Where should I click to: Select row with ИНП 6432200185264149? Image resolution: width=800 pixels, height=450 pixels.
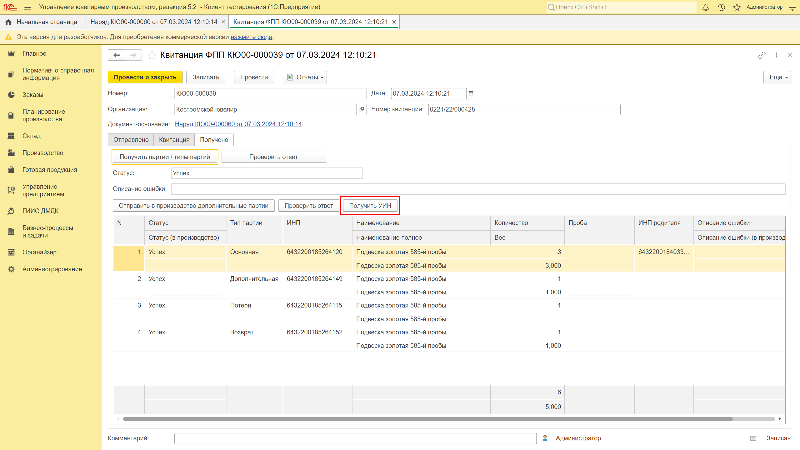[x=449, y=285]
